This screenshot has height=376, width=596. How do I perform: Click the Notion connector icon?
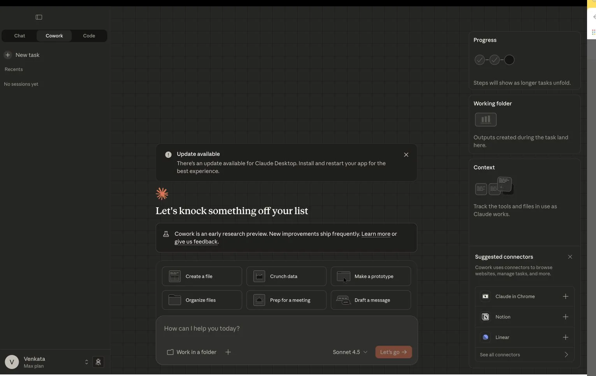pyautogui.click(x=485, y=317)
